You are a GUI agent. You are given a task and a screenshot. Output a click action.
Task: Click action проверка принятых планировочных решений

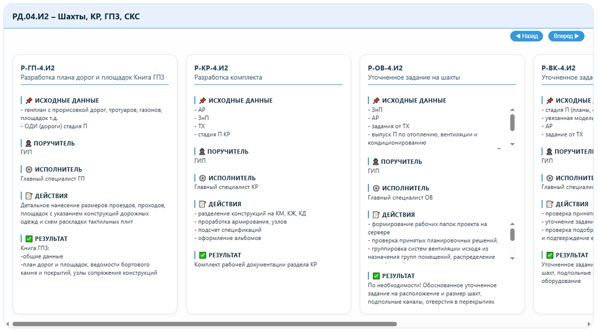(x=433, y=240)
